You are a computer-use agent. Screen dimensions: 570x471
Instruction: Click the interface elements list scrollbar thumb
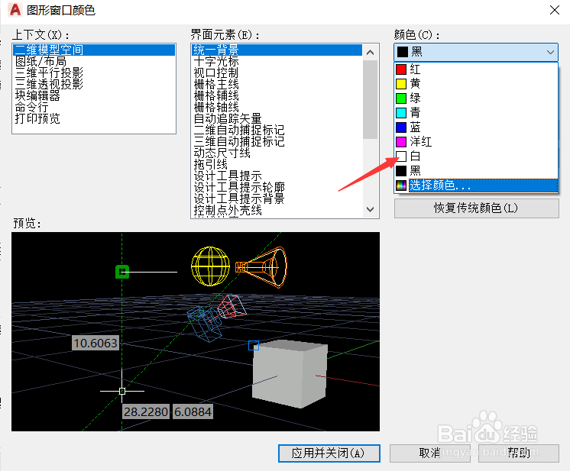pos(371,99)
